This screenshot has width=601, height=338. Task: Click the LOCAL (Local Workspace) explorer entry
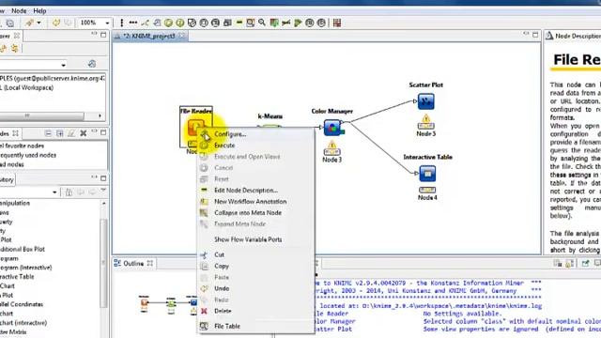tap(26, 87)
